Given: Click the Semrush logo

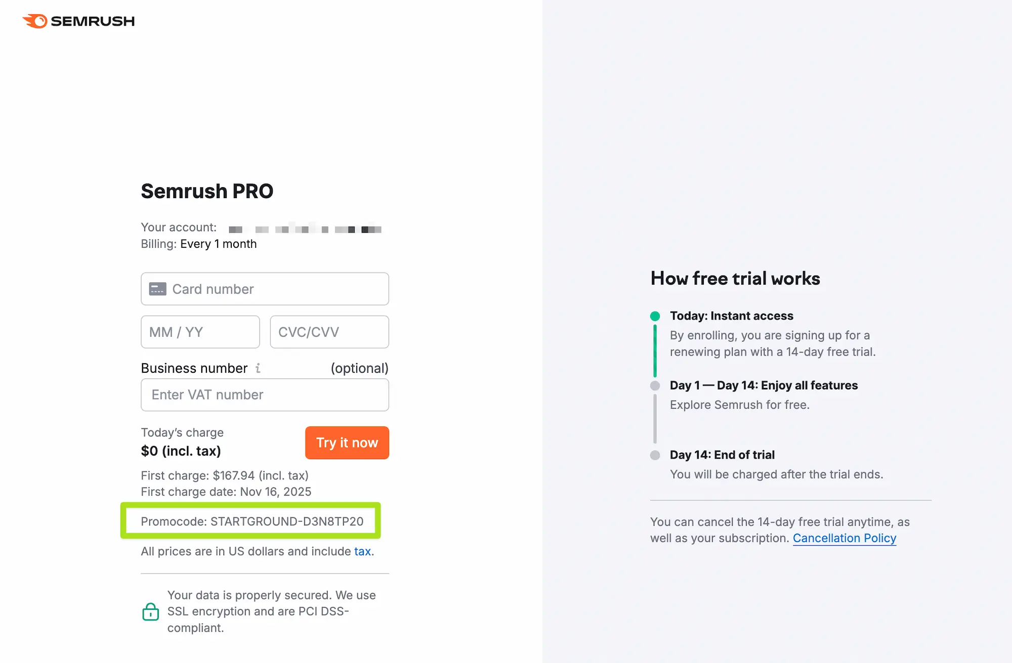Looking at the screenshot, I should coord(78,21).
